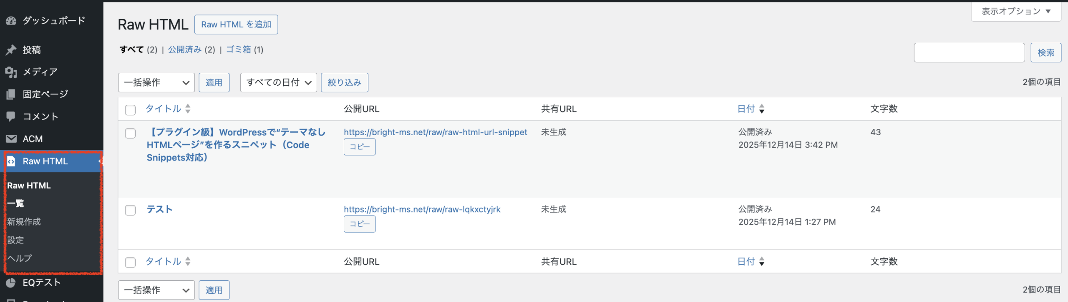Open the テスト post title
1068x302 pixels.
(159, 209)
